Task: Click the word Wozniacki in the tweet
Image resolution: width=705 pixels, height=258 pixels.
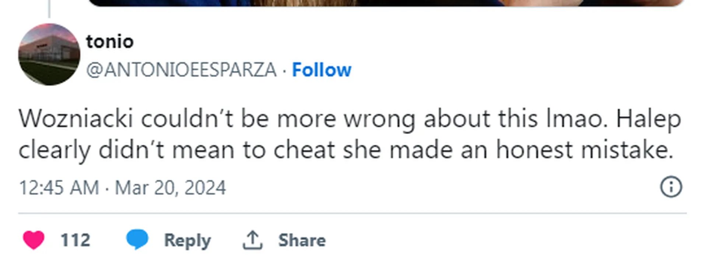Action: pyautogui.click(x=76, y=119)
